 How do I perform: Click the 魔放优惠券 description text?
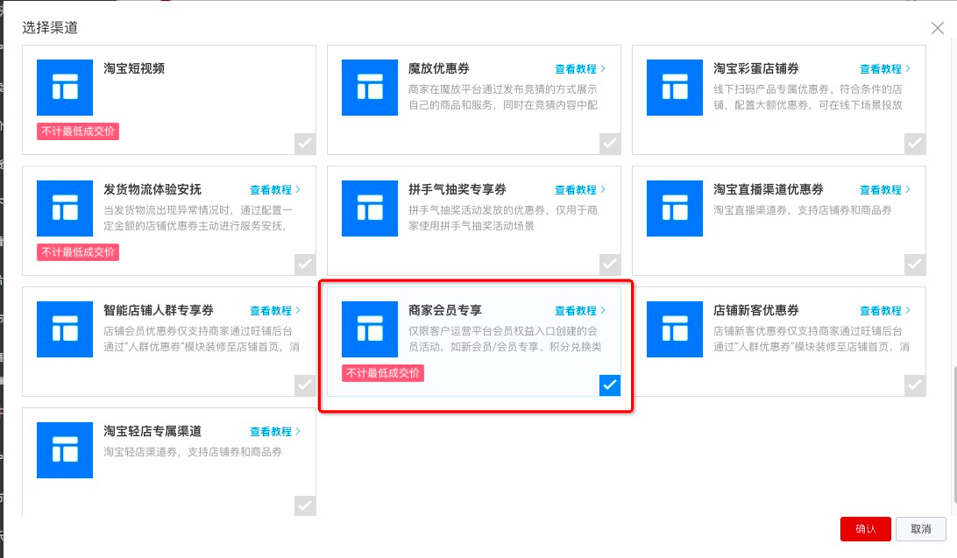(503, 97)
